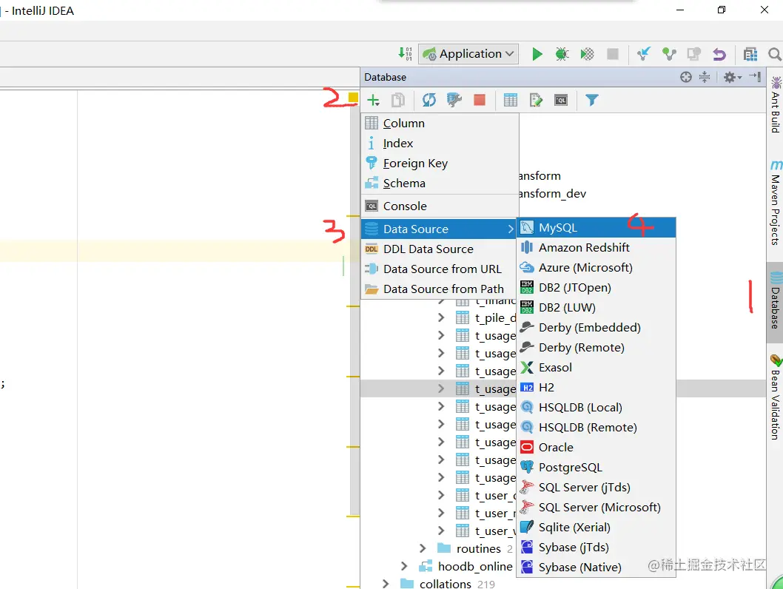Click the blue filter funnel icon
Screen dimensions: 783x589
coord(592,101)
